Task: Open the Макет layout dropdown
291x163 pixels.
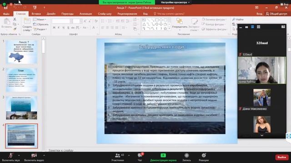Action: [40, 19]
